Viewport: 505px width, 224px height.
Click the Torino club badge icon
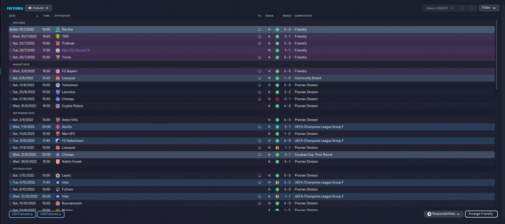click(58, 57)
